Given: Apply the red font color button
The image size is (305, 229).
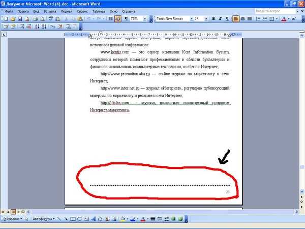Looking at the screenshot, I should coord(284,19).
